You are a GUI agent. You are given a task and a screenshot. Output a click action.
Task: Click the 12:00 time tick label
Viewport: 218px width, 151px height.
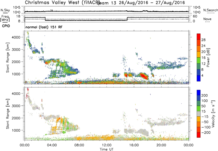tap(107, 145)
